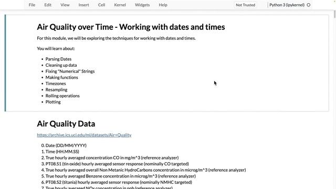Open the Help menu
The height and width of the screenshot is (189, 336).
pyautogui.click(x=163, y=5)
